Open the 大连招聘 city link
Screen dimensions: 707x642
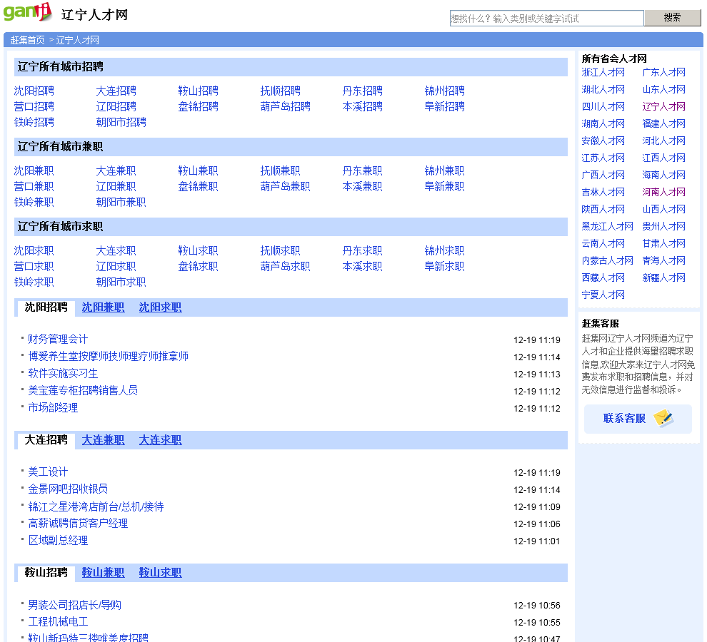(116, 91)
